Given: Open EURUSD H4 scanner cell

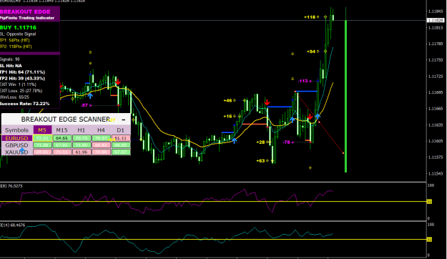Looking at the screenshot, I should tap(102, 138).
